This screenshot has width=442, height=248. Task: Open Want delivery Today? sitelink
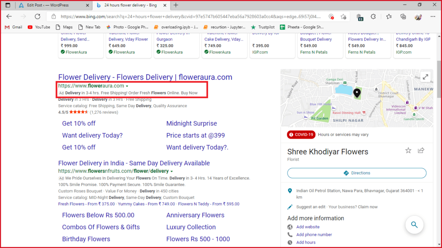pos(92,135)
